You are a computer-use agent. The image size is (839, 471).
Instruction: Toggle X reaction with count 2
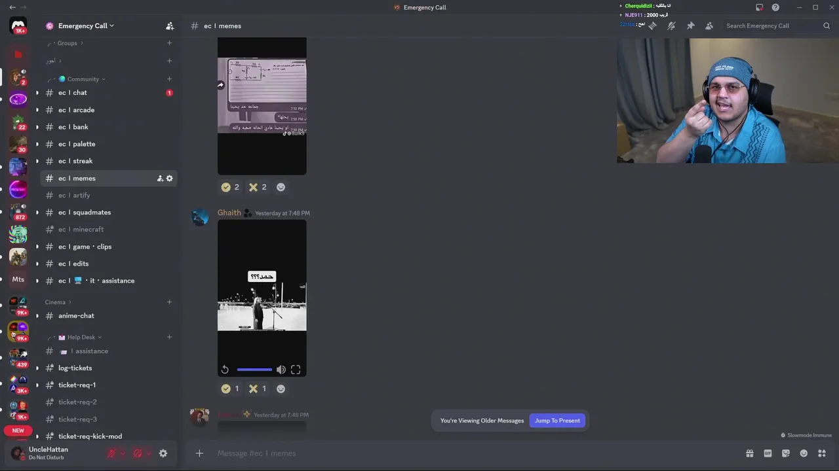pyautogui.click(x=258, y=187)
